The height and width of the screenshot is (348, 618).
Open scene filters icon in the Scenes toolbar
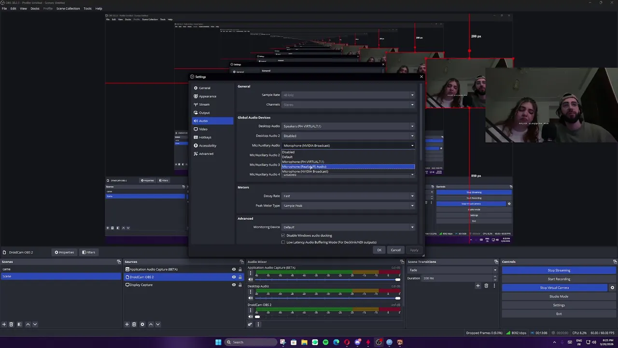19,324
